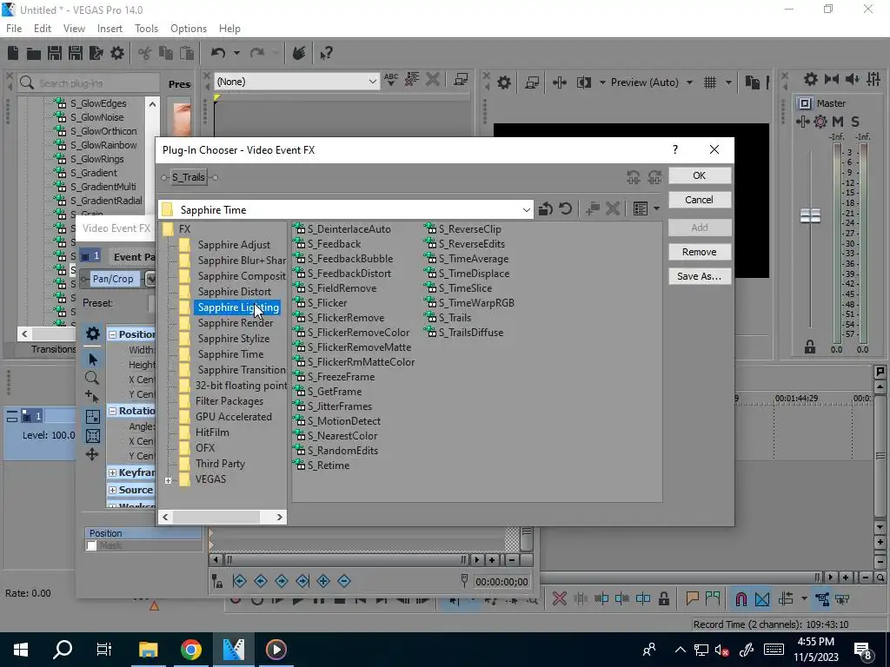The width and height of the screenshot is (890, 667).
Task: Expand the Keyframe group in Pan/Crop
Action: pos(112,472)
